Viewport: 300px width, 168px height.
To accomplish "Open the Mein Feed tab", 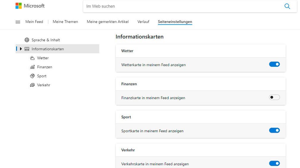I will [34, 22].
